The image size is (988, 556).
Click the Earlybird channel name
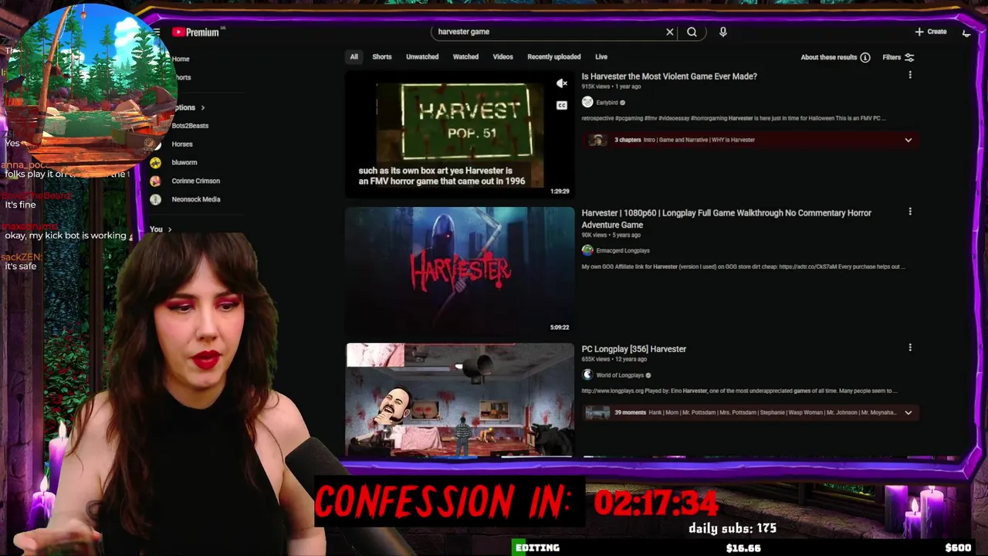pyautogui.click(x=607, y=103)
